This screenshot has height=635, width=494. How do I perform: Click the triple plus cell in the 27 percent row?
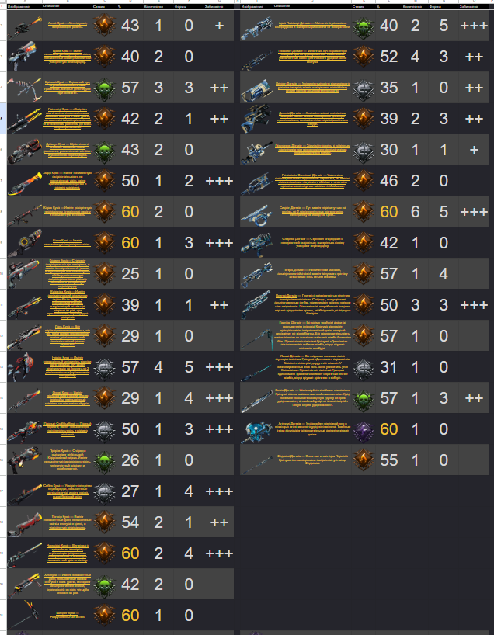click(x=219, y=491)
